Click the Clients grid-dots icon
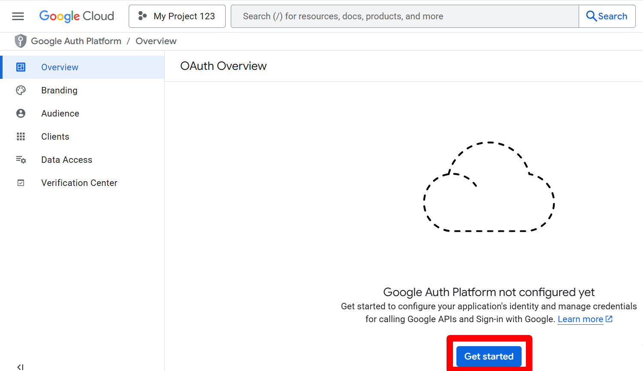 (21, 137)
